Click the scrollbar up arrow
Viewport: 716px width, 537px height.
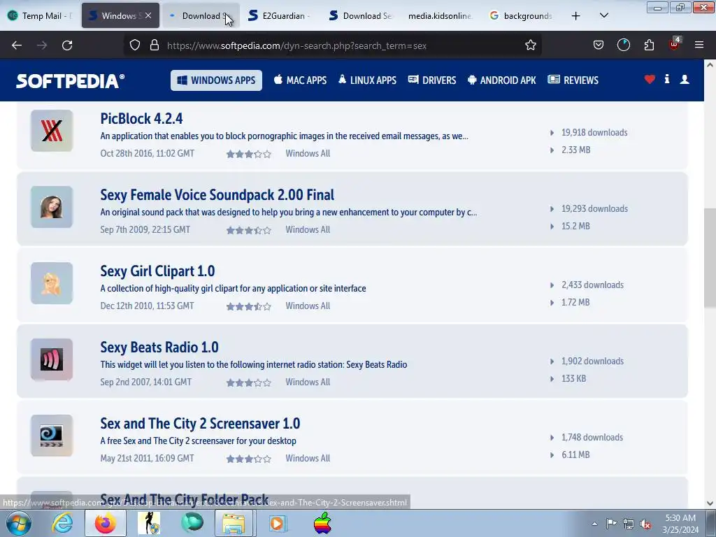pyautogui.click(x=710, y=65)
